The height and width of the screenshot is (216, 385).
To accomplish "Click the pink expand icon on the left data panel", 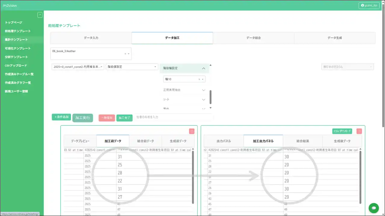I will click(x=192, y=131).
